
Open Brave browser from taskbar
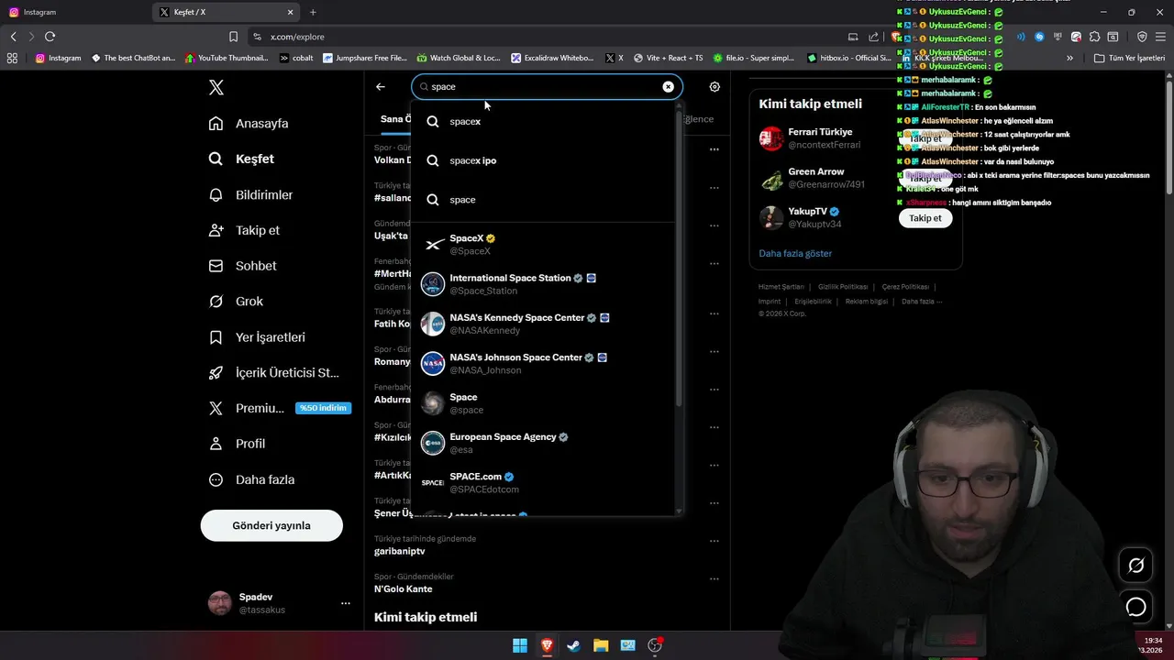[x=547, y=645]
